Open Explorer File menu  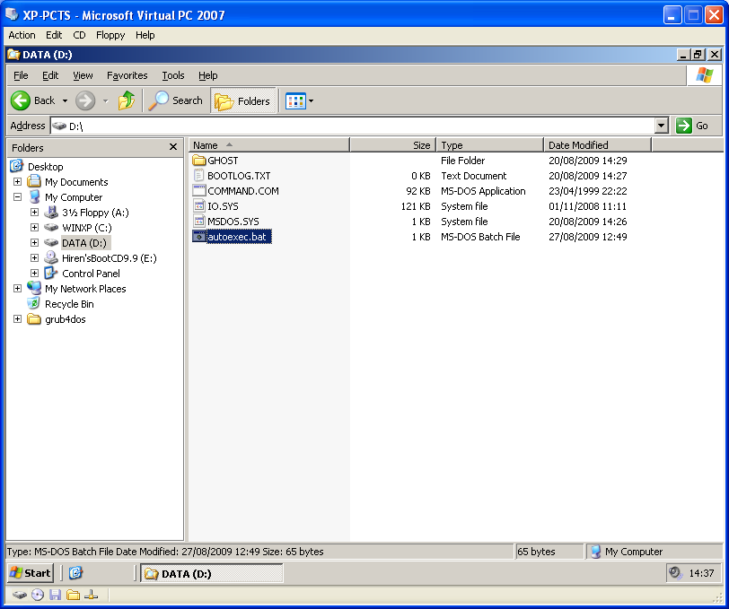point(21,75)
